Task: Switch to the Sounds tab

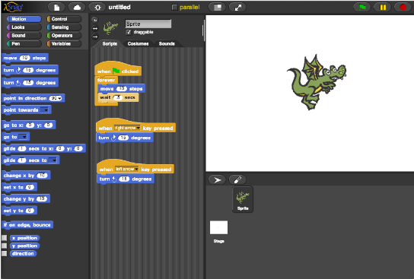Action: click(x=167, y=43)
